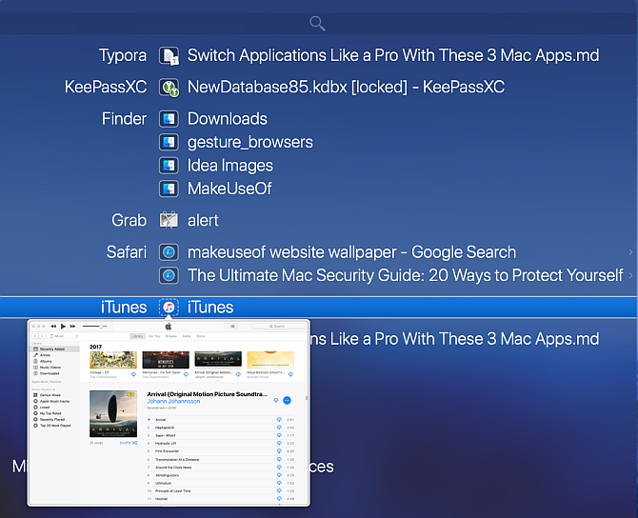Image resolution: width=638 pixels, height=518 pixels.
Task: Expand the Google Search Safari entry chevron
Action: [x=630, y=252]
